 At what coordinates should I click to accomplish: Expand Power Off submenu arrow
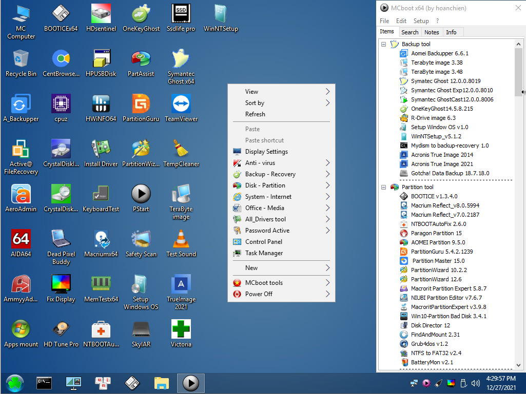point(327,294)
